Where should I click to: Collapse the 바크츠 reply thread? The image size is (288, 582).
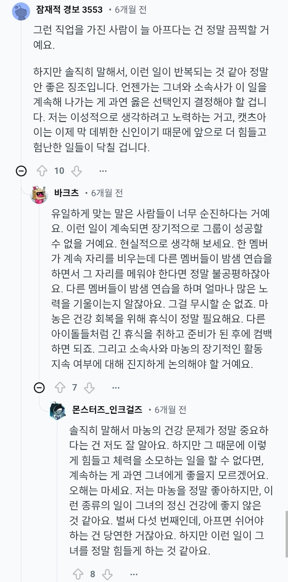click(x=39, y=387)
